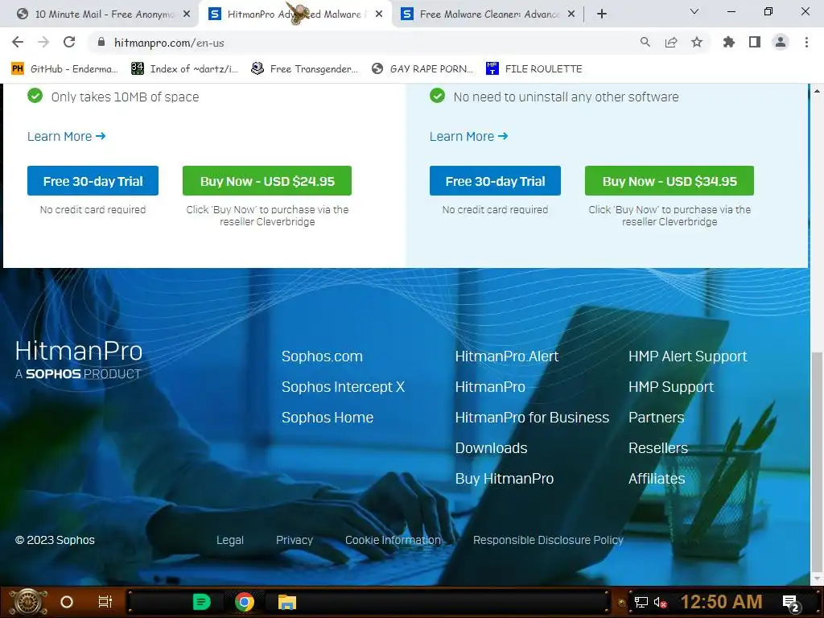The width and height of the screenshot is (824, 618).
Task: Select the HitmanPro Advanced Malware tab
Action: pos(295,14)
